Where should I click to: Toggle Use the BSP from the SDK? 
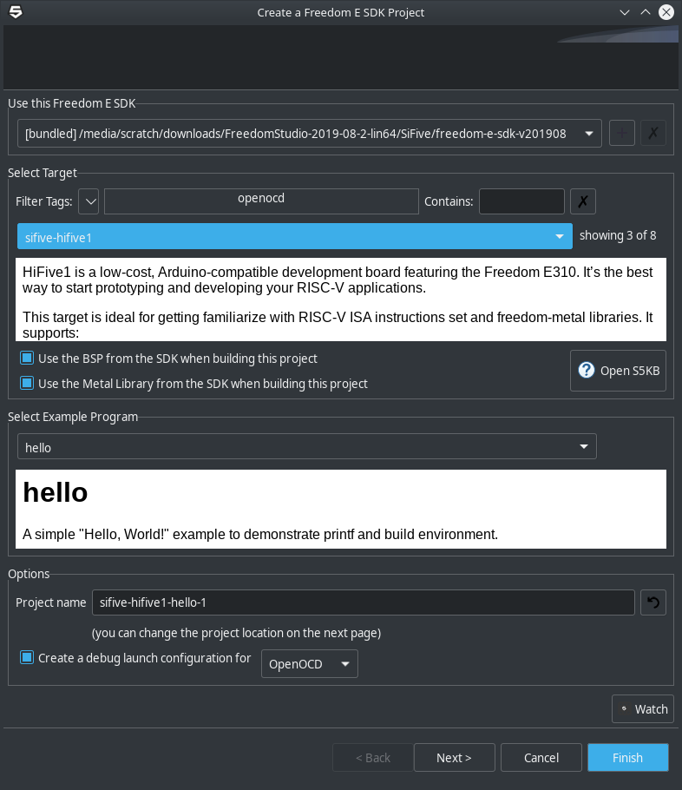pyautogui.click(x=27, y=358)
